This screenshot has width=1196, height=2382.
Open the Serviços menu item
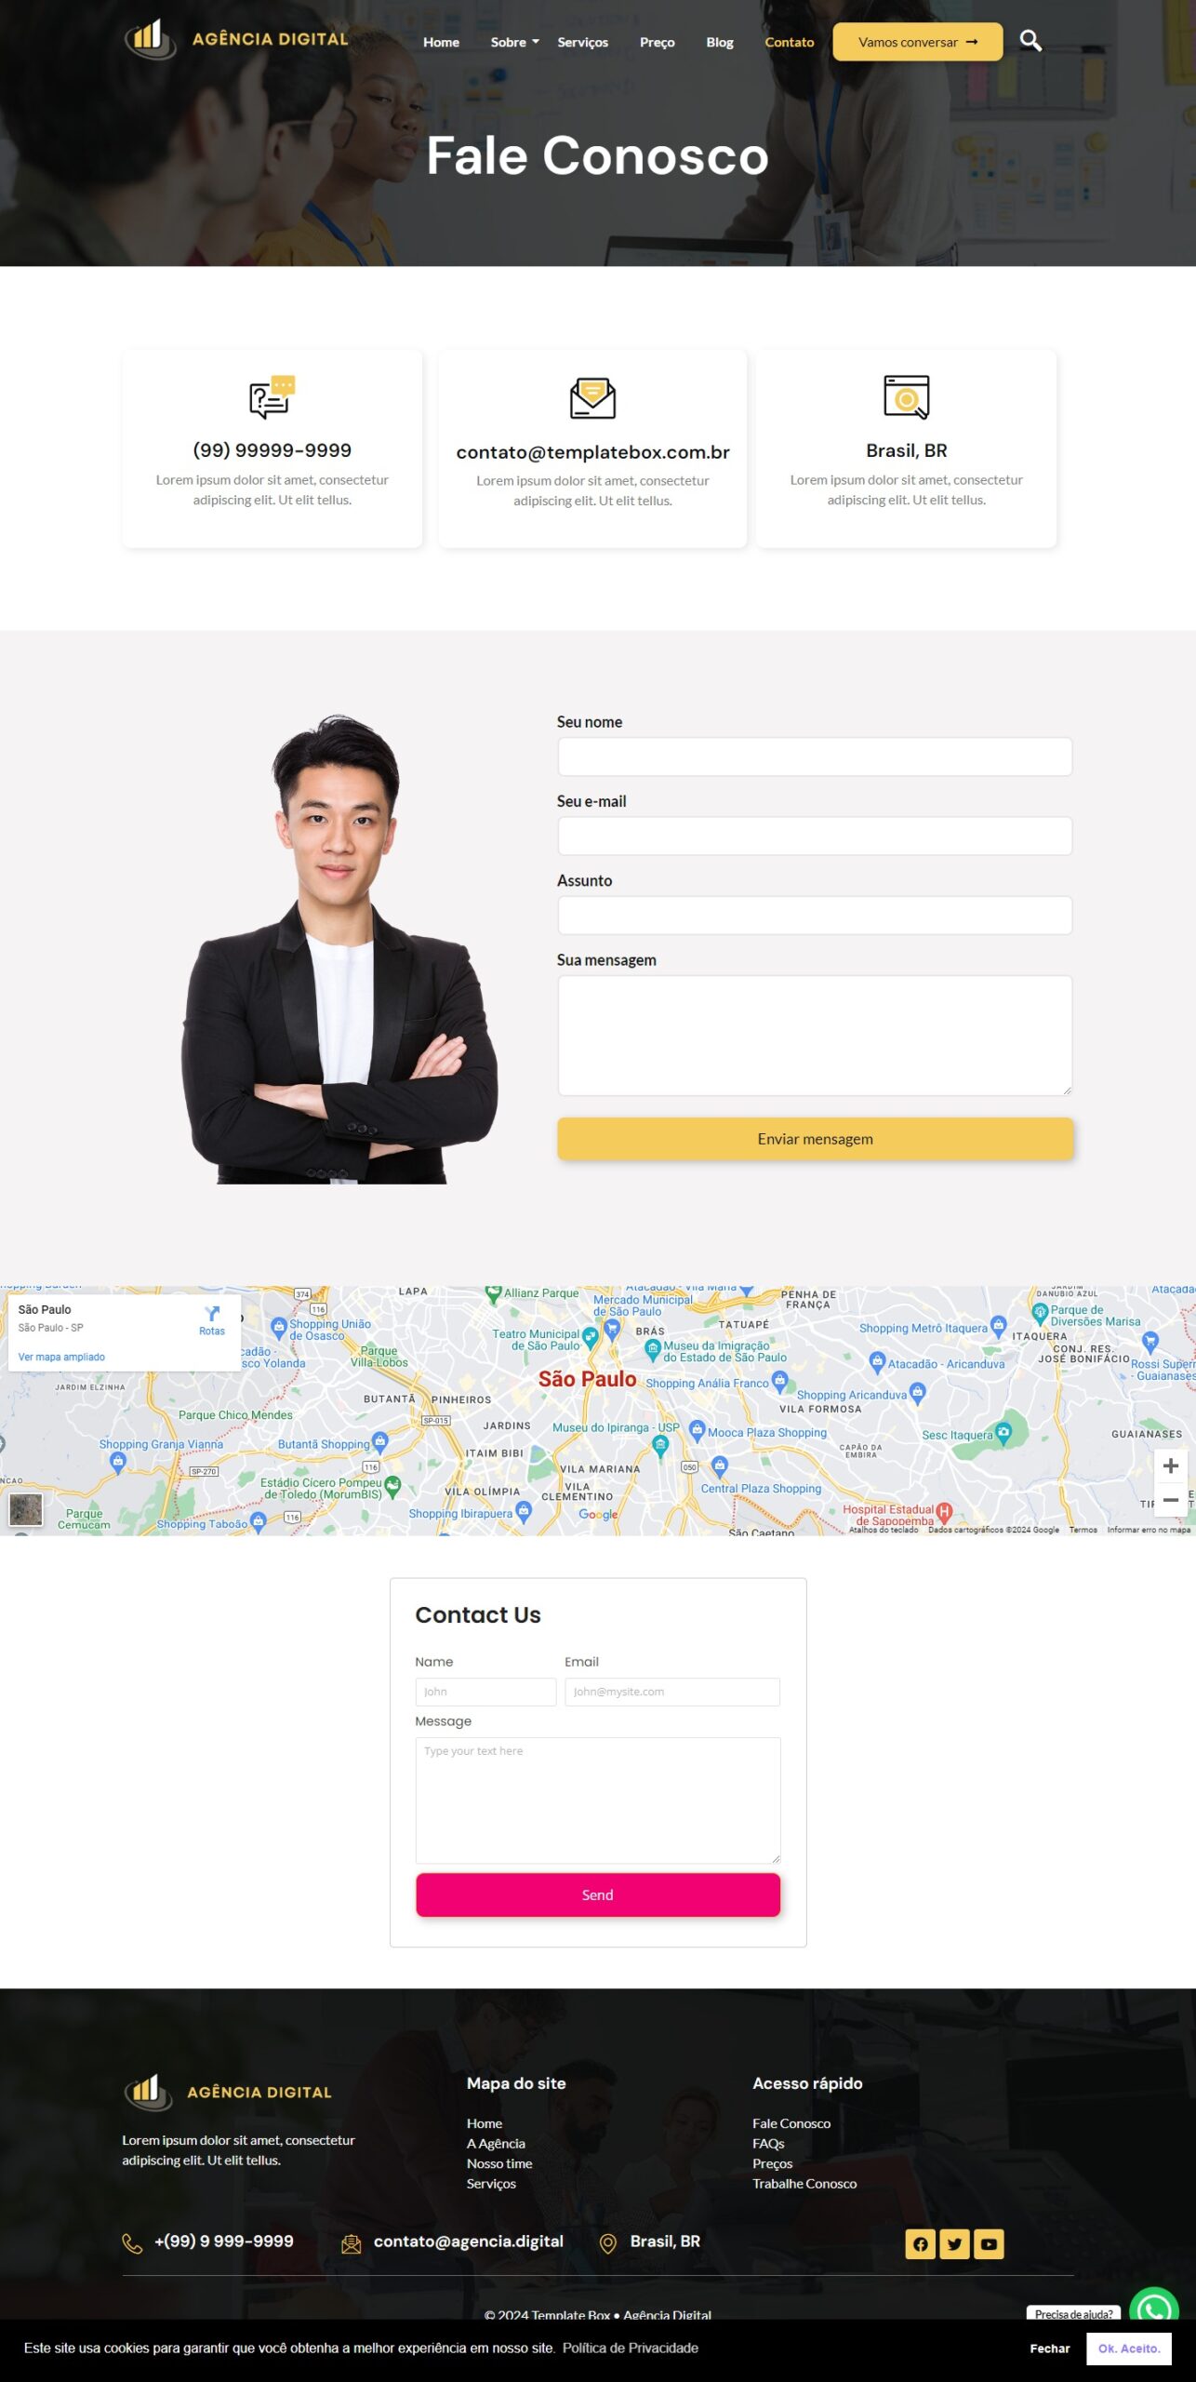tap(582, 42)
